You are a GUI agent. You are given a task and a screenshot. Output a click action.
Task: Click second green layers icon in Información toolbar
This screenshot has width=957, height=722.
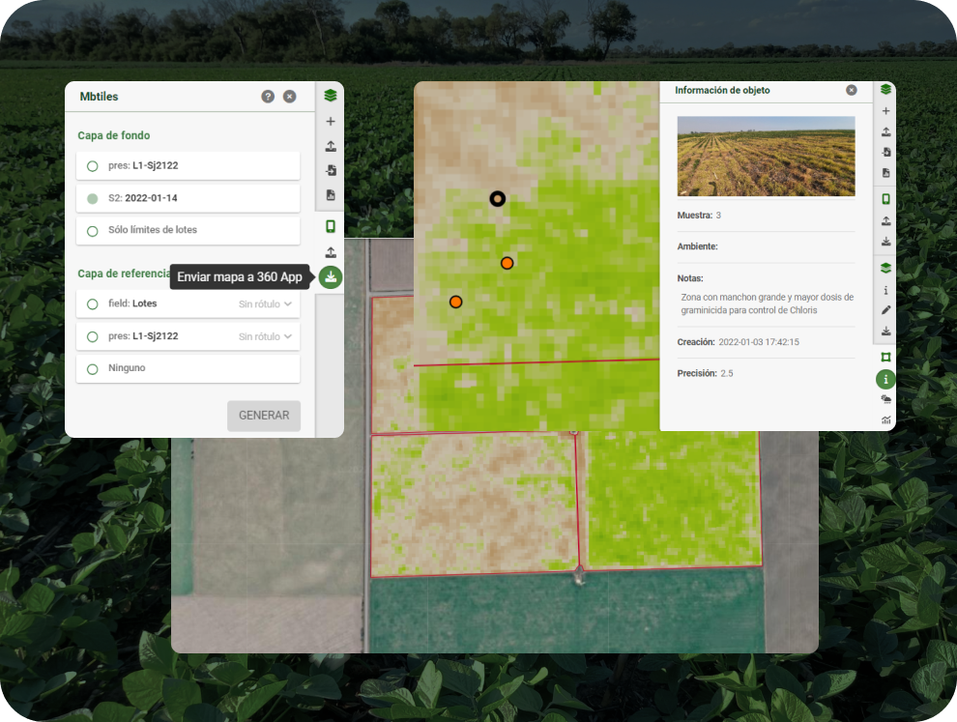pyautogui.click(x=885, y=268)
